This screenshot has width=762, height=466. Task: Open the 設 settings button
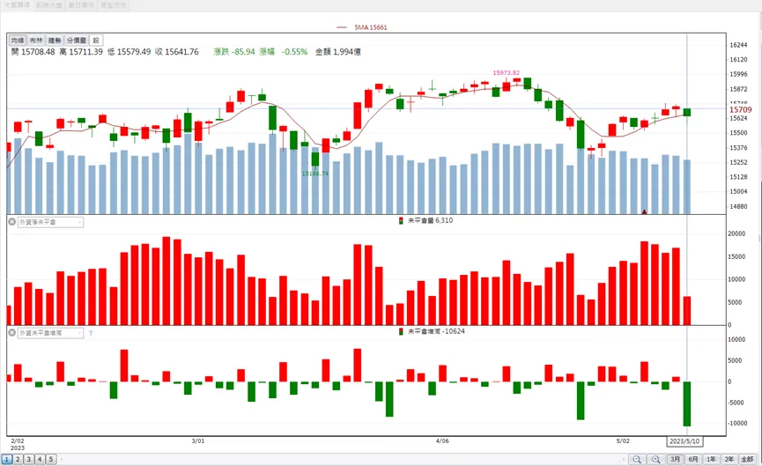96,41
